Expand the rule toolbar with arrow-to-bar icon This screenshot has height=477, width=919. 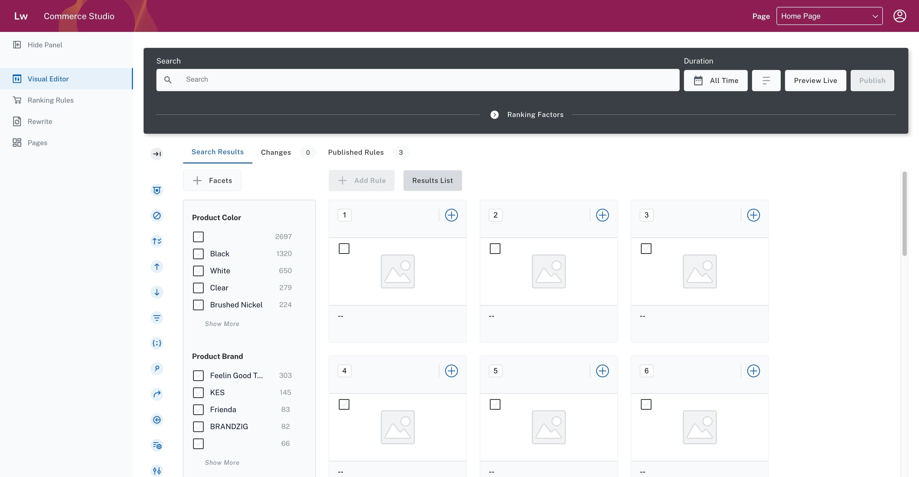(157, 154)
